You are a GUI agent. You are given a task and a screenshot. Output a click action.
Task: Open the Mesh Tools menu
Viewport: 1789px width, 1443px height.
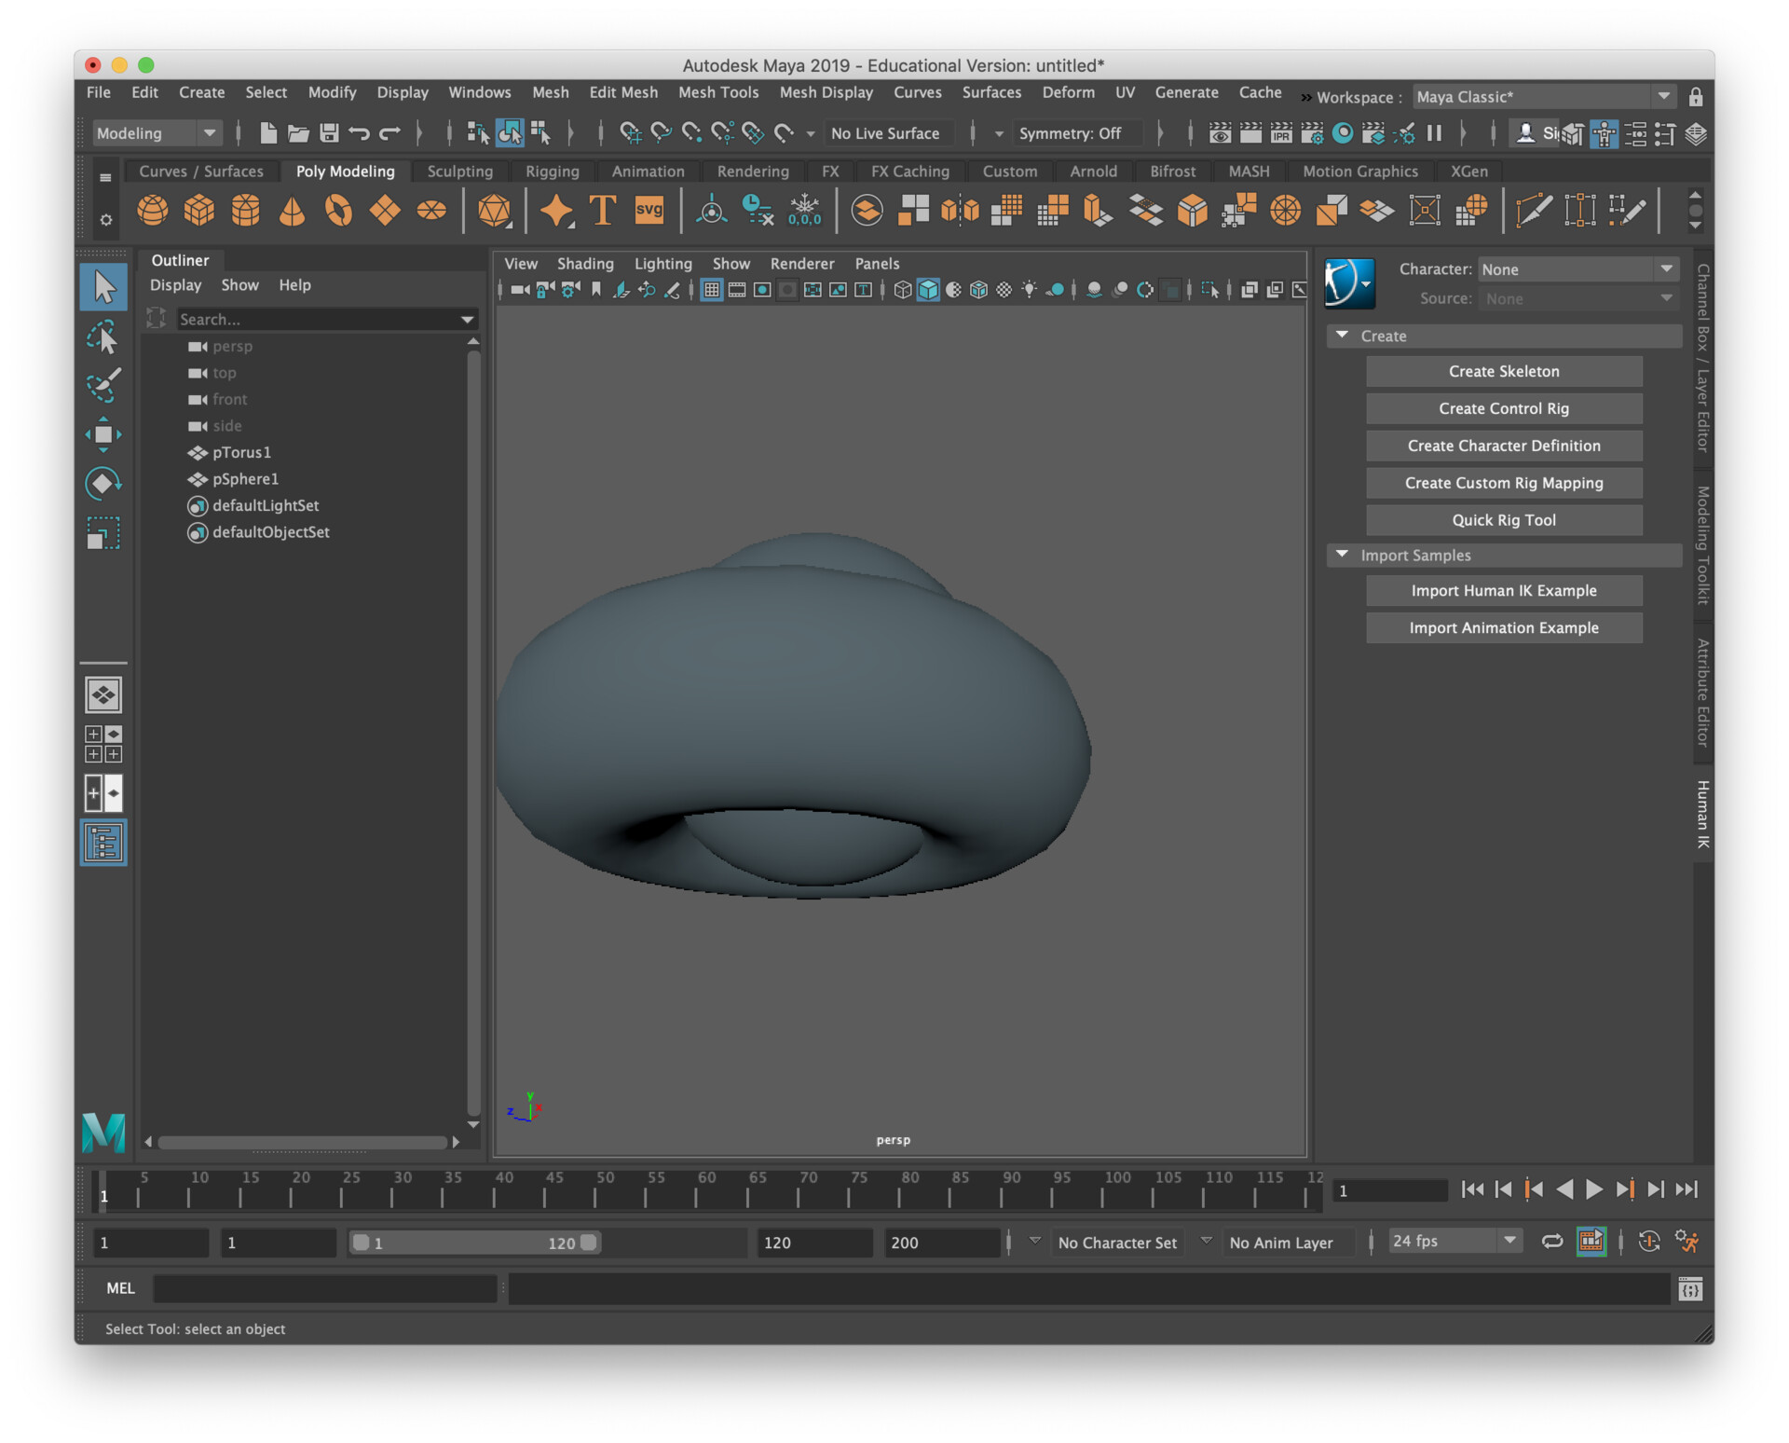[x=717, y=92]
